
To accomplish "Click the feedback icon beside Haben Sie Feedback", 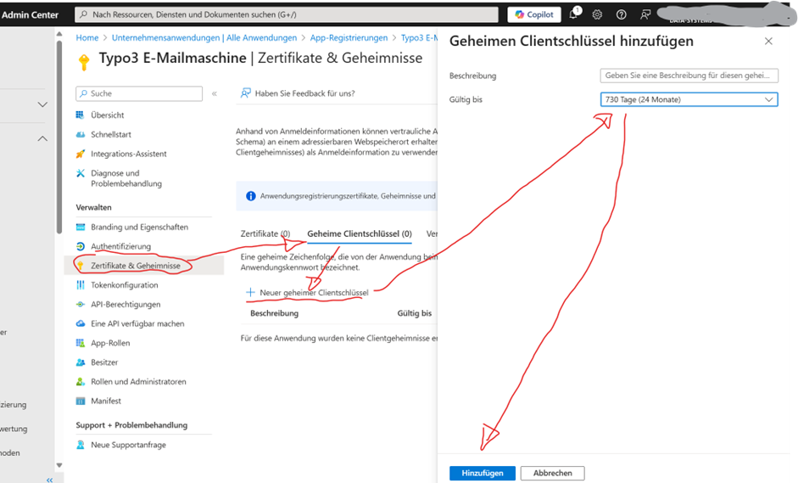I will tap(245, 93).
